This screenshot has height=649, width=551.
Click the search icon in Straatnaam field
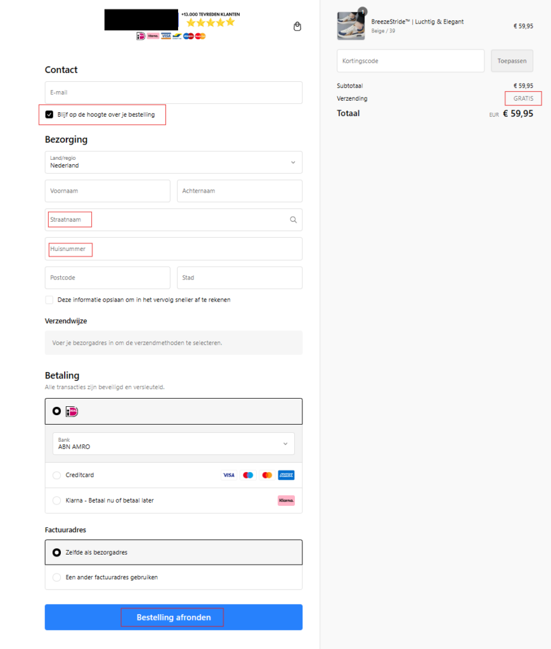point(293,220)
